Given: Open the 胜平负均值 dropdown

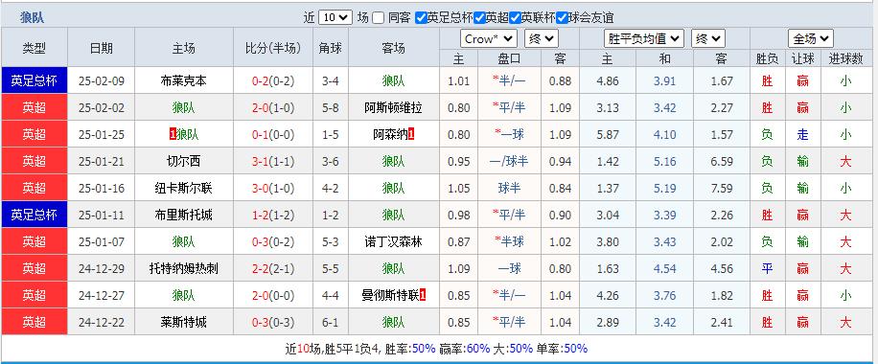Looking at the screenshot, I should pos(644,38).
